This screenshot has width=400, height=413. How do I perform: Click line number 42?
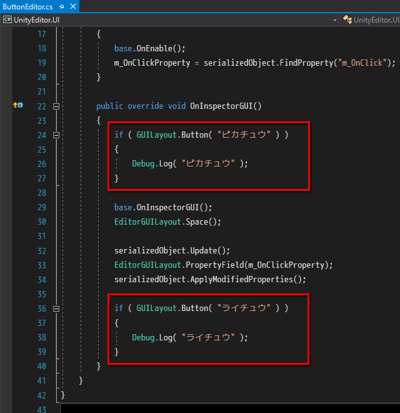pos(42,395)
